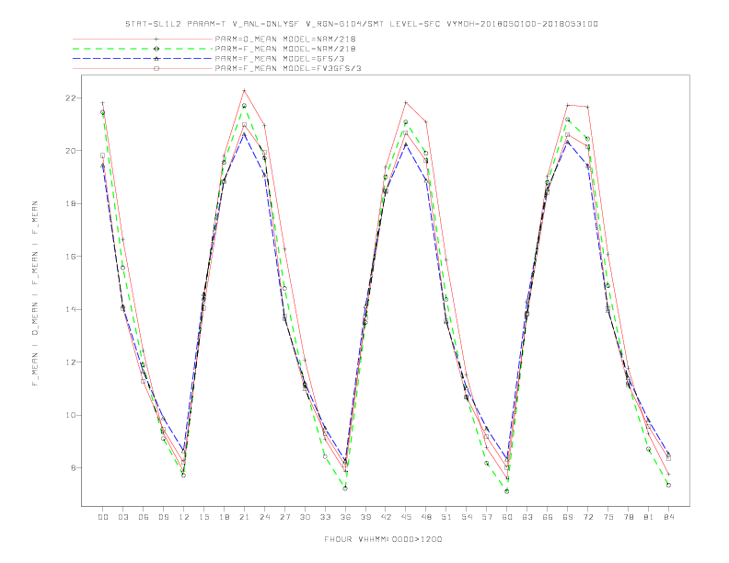Click x-axis tick label 30

[x=305, y=517]
